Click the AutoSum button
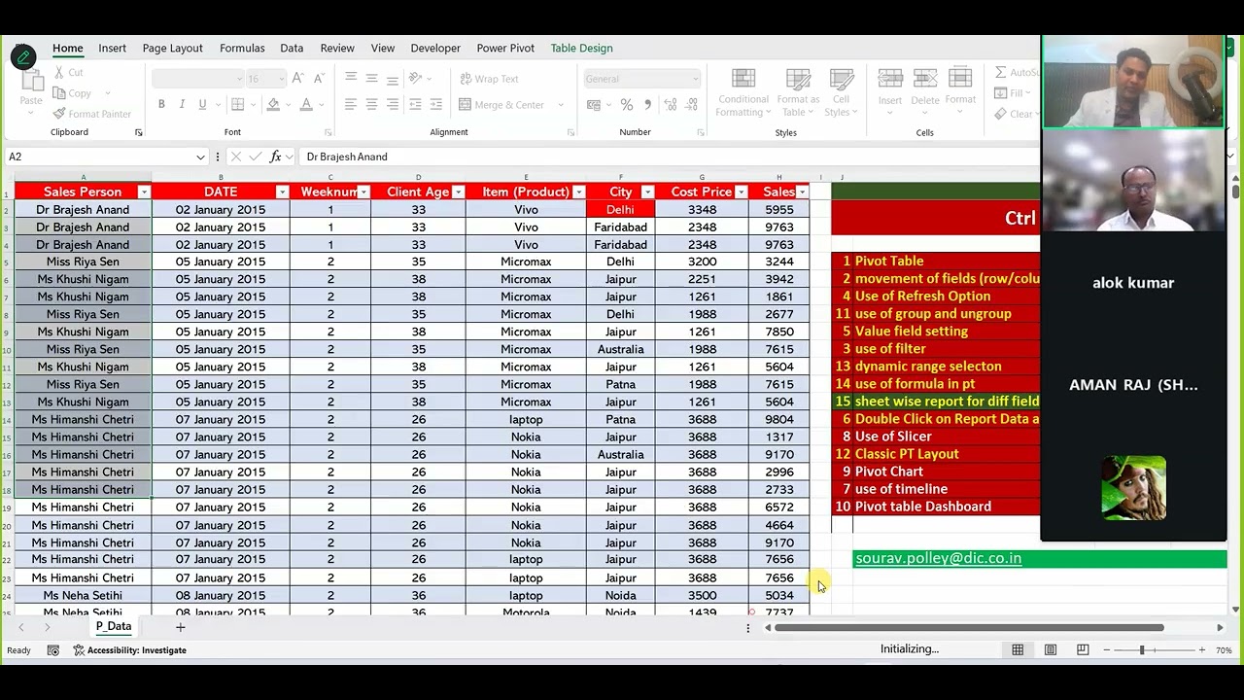The image size is (1244, 700). point(1017,73)
